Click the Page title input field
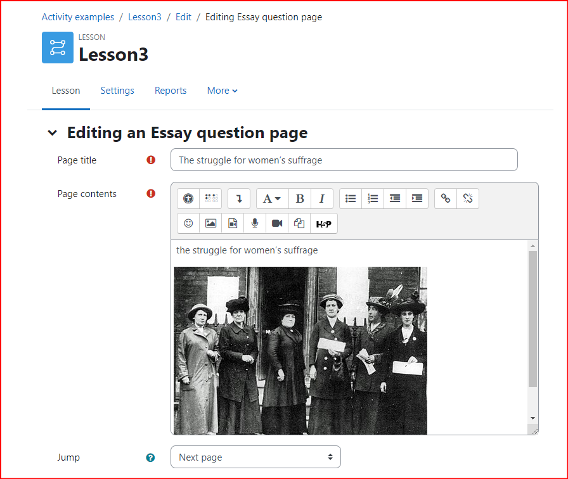The height and width of the screenshot is (479, 568). (344, 160)
